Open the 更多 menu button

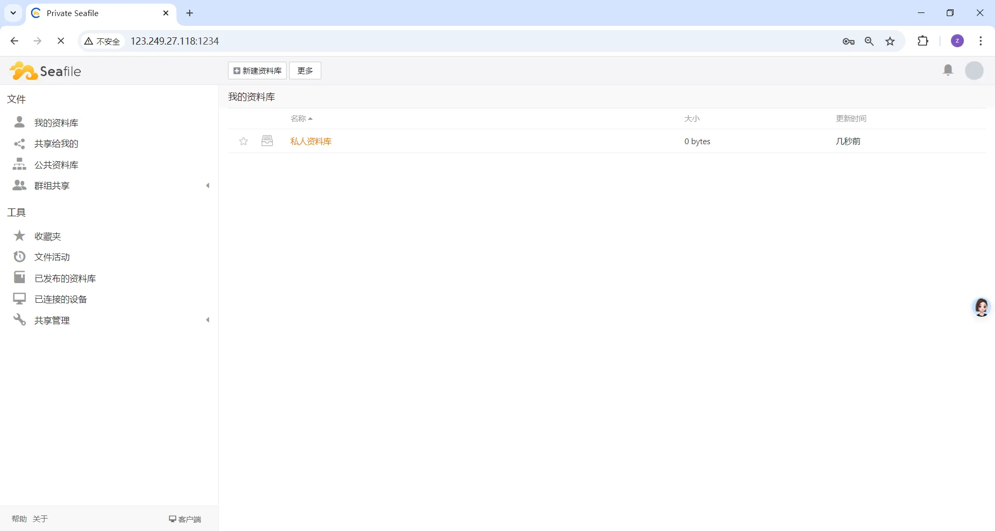coord(305,71)
